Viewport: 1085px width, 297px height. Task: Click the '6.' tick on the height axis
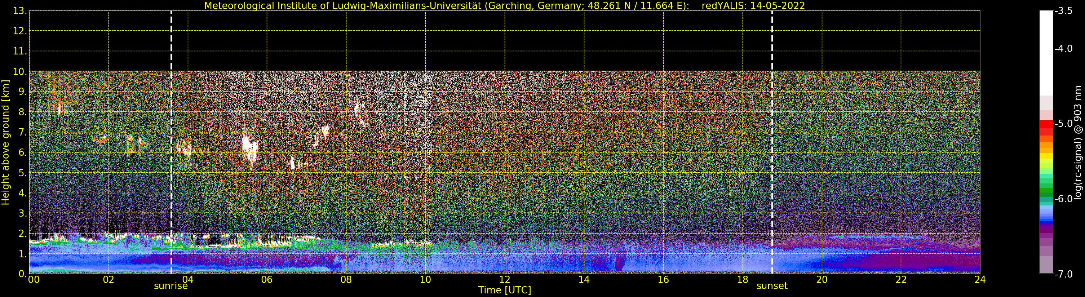pyautogui.click(x=23, y=152)
